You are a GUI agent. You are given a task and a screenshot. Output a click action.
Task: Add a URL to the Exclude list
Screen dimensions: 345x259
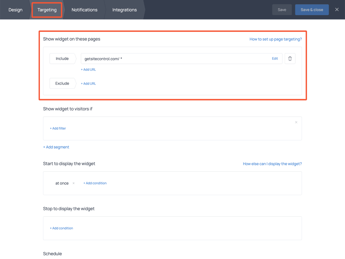[x=88, y=83]
